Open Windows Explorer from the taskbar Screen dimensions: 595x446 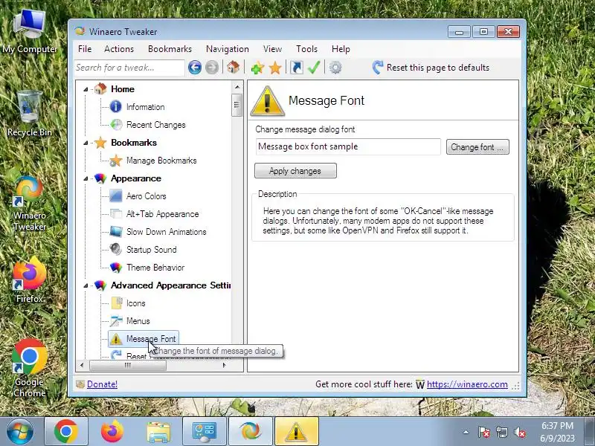158,431
